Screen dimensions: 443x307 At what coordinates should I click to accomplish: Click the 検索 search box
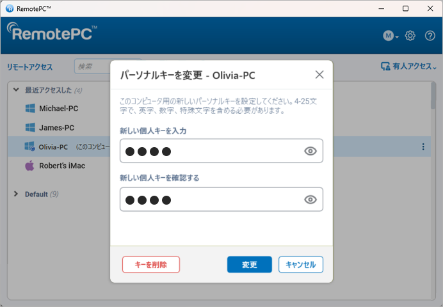click(x=92, y=67)
